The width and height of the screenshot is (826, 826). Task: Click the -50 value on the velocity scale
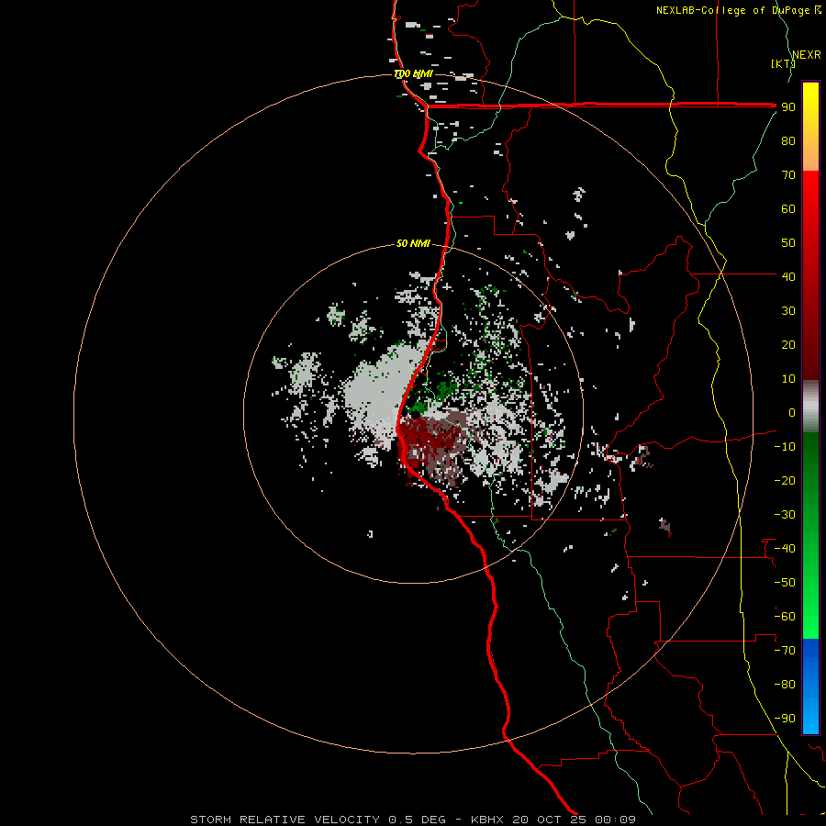click(x=785, y=583)
